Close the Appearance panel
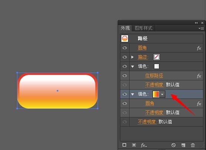The height and width of the screenshot is (150, 206). 202,23
